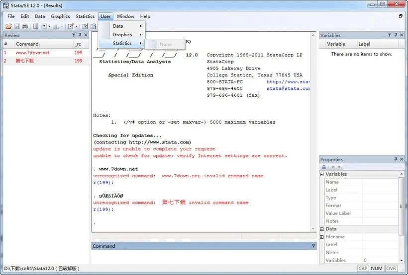The height and width of the screenshot is (275, 408).
Task: Open the Window menu
Action: (125, 16)
